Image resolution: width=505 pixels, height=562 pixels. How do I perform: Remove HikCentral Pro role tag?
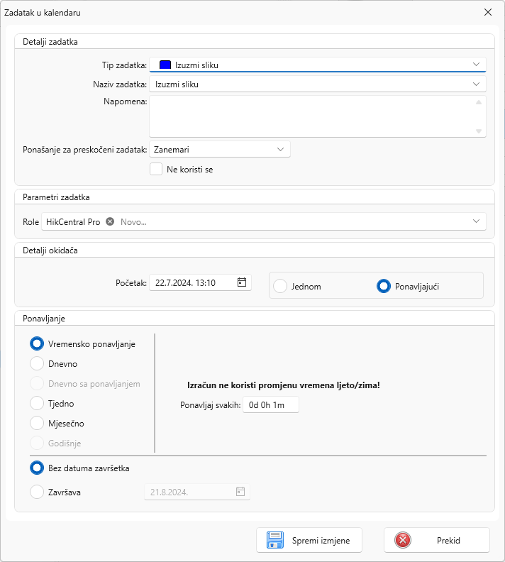(x=110, y=222)
